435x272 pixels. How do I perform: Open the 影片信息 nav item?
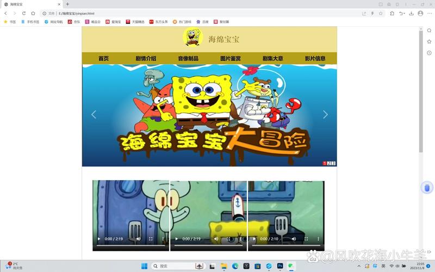tap(315, 58)
